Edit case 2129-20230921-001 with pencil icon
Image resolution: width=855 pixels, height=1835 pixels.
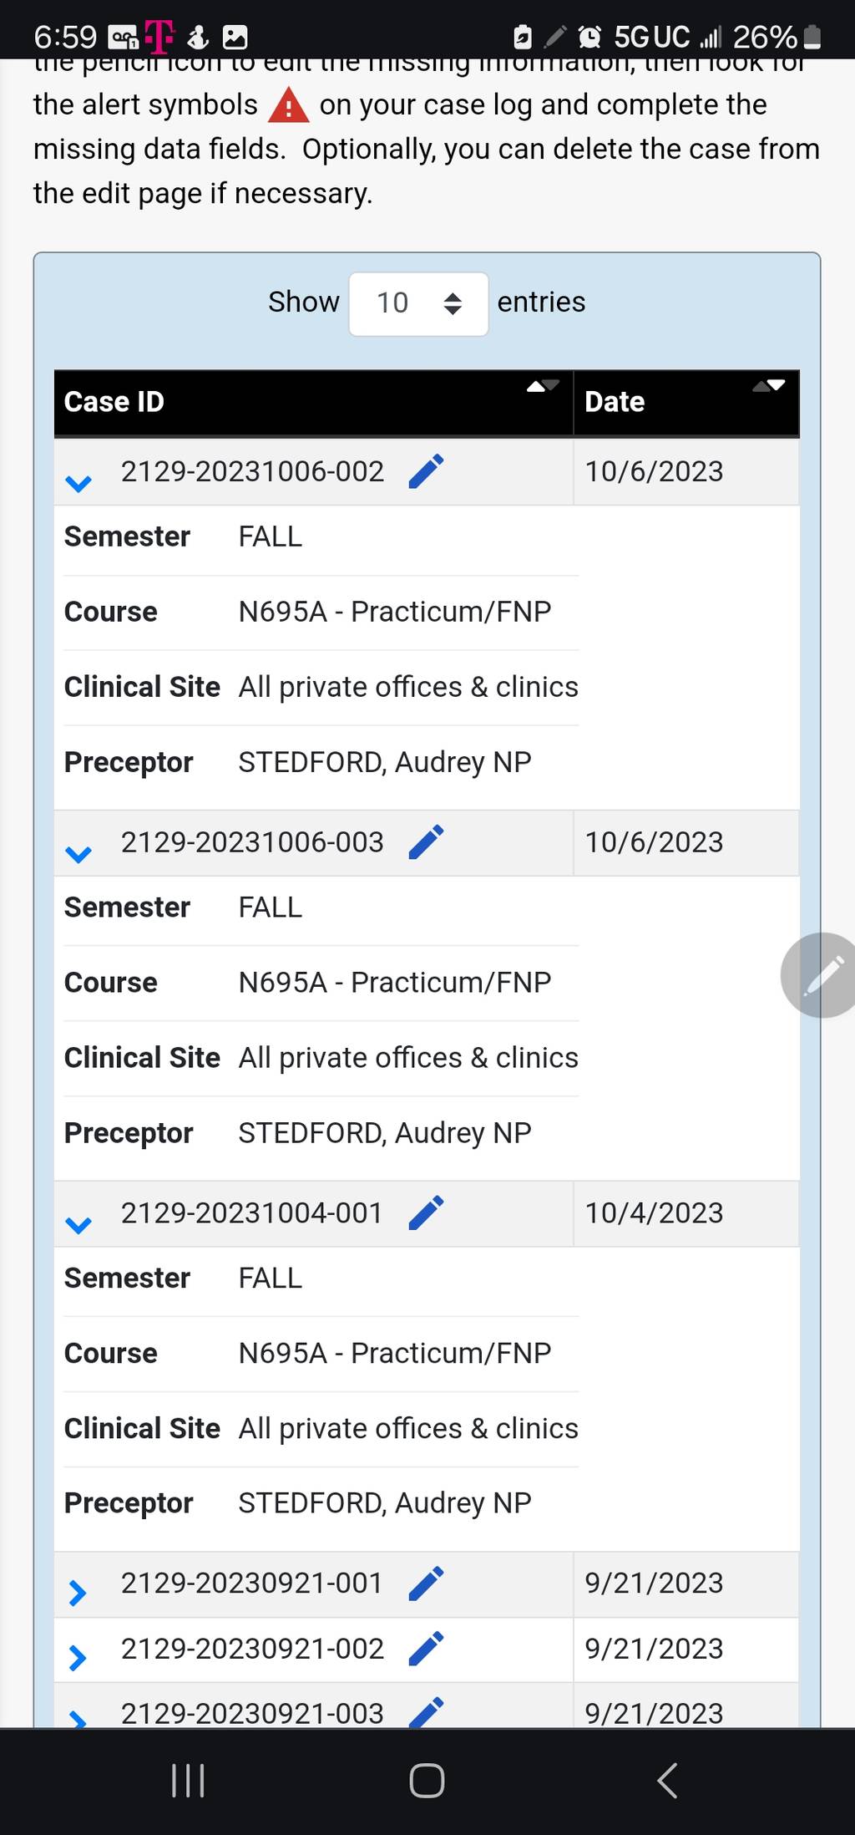click(426, 1583)
